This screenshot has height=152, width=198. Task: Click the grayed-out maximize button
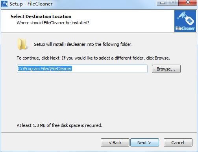(173, 3)
